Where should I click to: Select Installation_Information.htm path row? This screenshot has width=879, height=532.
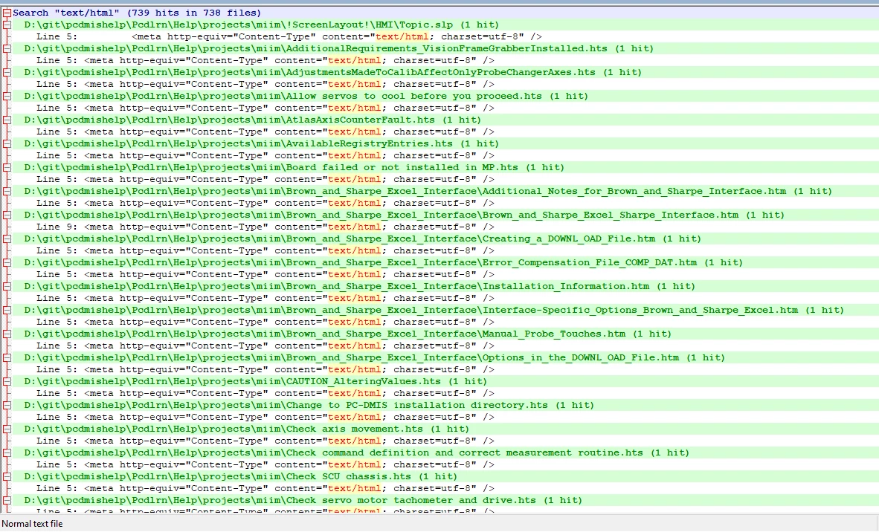[359, 286]
